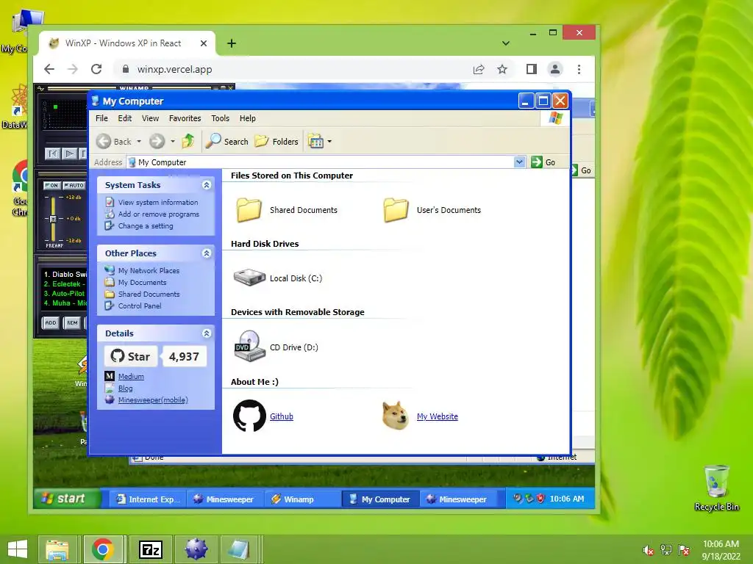Viewport: 753px width, 564px height.
Task: Click Go next to address bar
Action: point(543,162)
